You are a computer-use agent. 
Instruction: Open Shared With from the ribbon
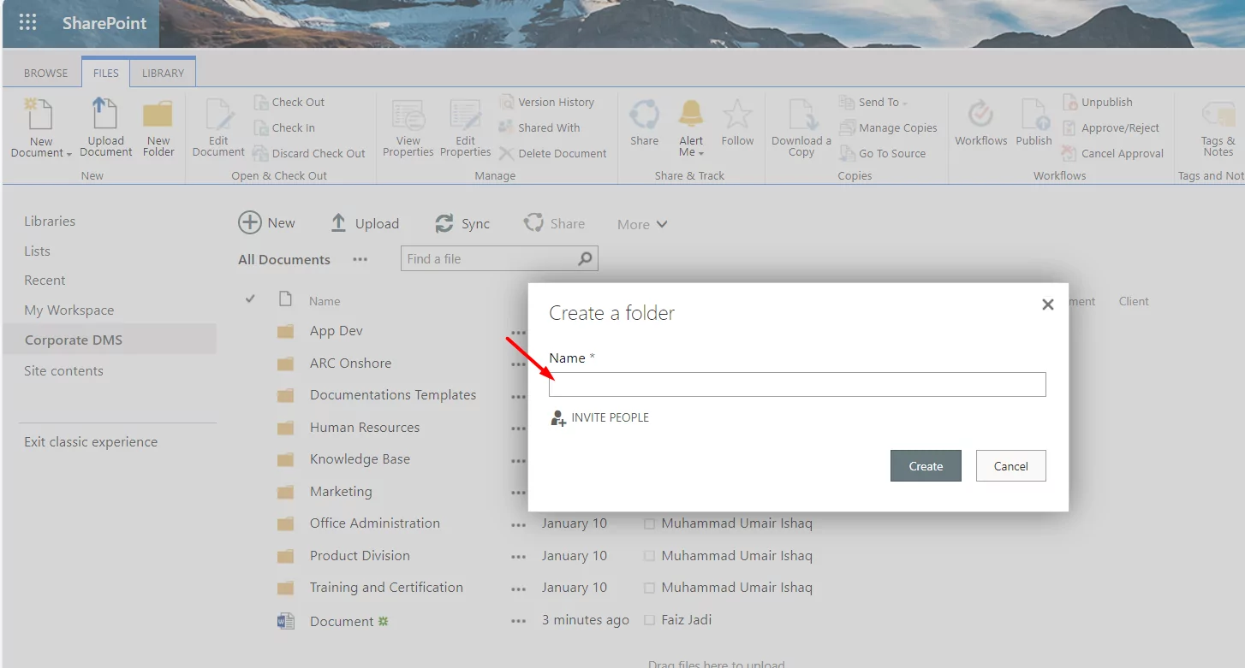539,127
